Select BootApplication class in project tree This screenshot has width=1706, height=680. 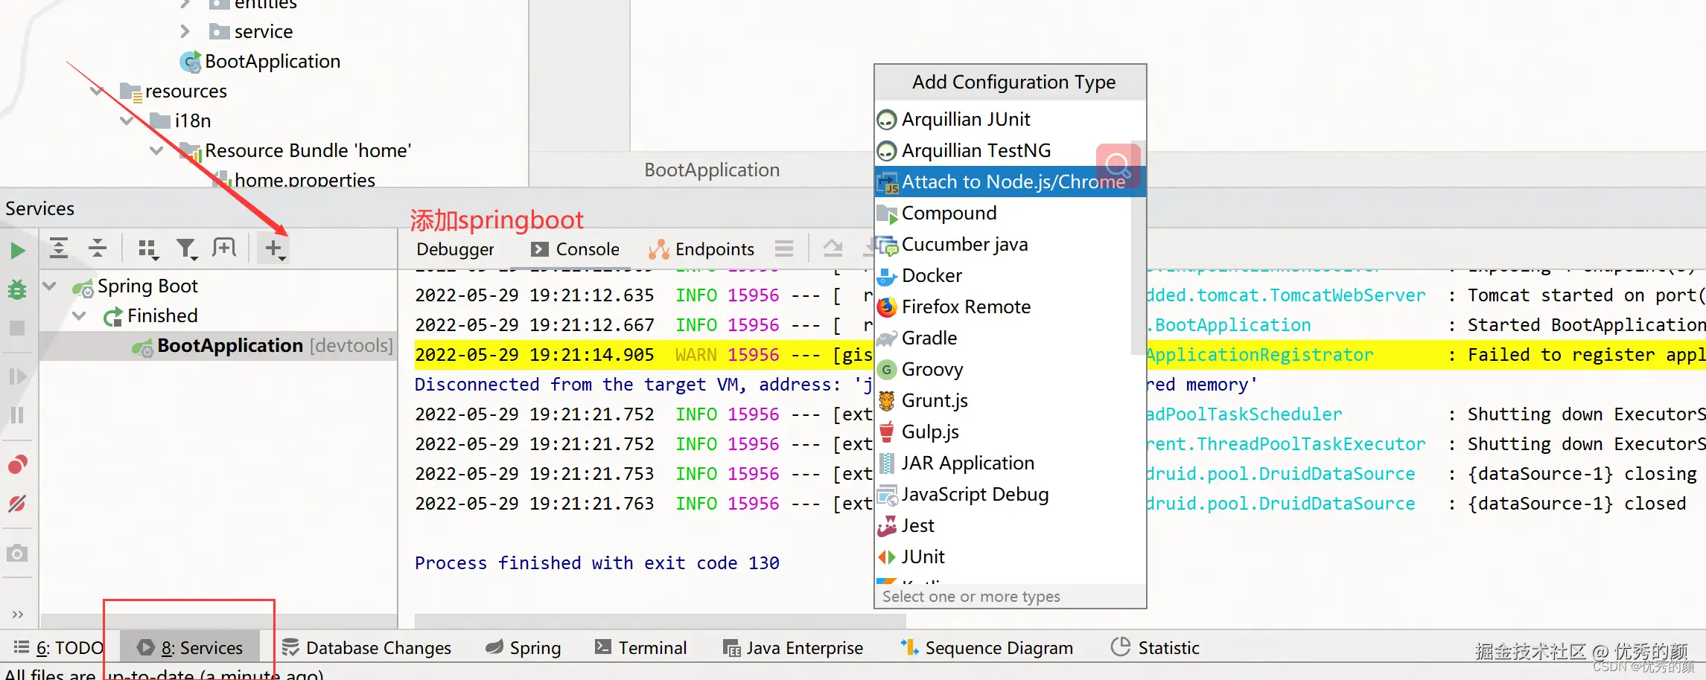click(261, 61)
